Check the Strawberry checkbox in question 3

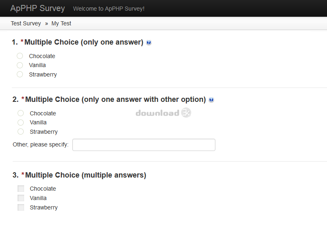pos(21,207)
